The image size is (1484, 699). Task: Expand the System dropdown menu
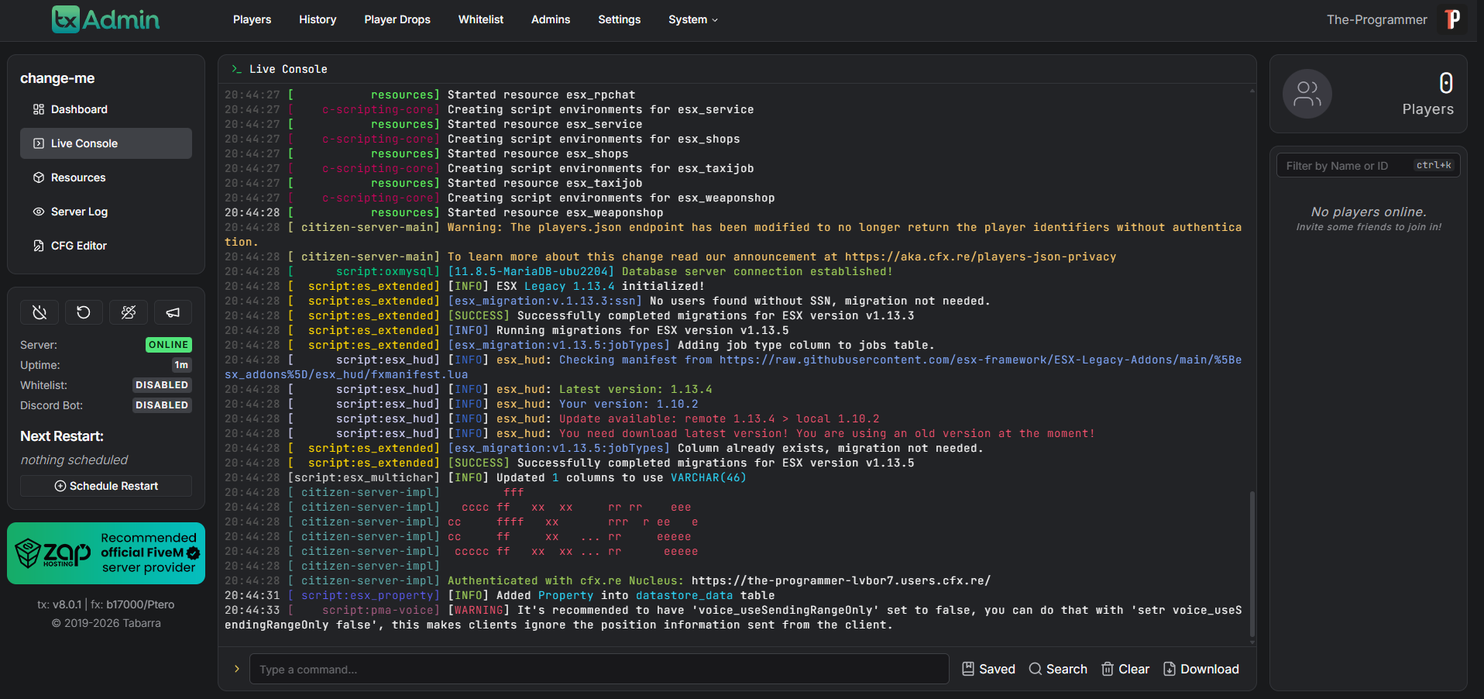click(x=692, y=19)
